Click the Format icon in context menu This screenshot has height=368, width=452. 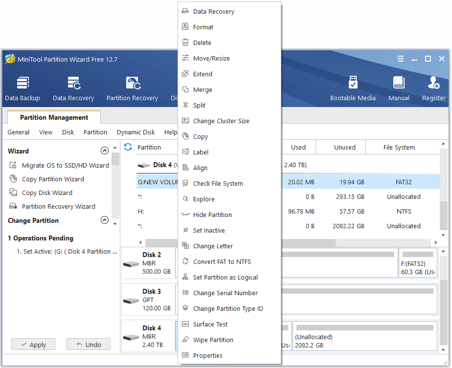tap(185, 27)
